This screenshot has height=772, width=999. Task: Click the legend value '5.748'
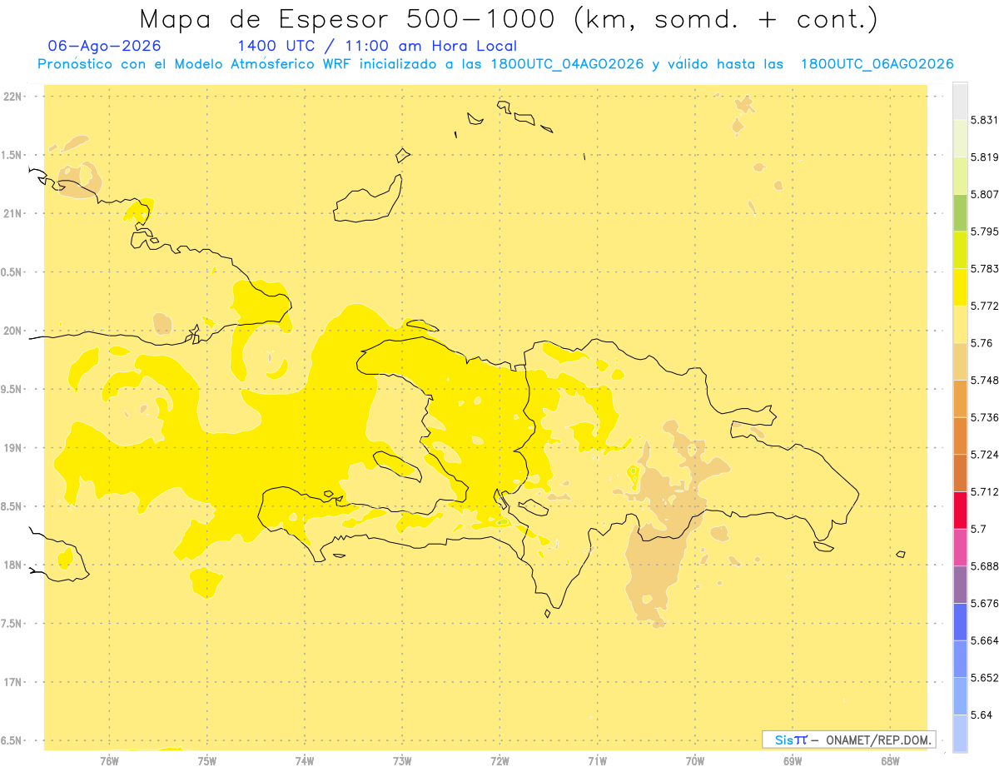(985, 381)
